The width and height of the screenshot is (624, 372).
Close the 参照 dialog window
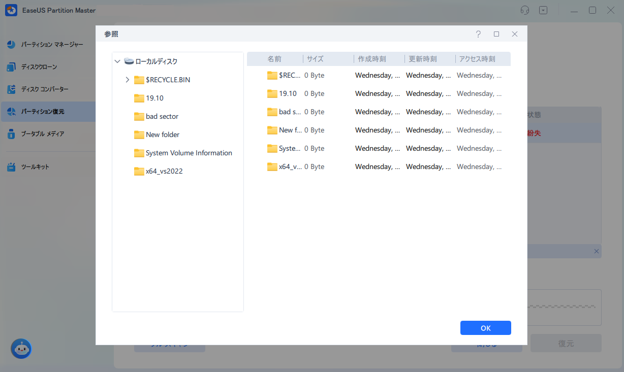[x=515, y=34]
